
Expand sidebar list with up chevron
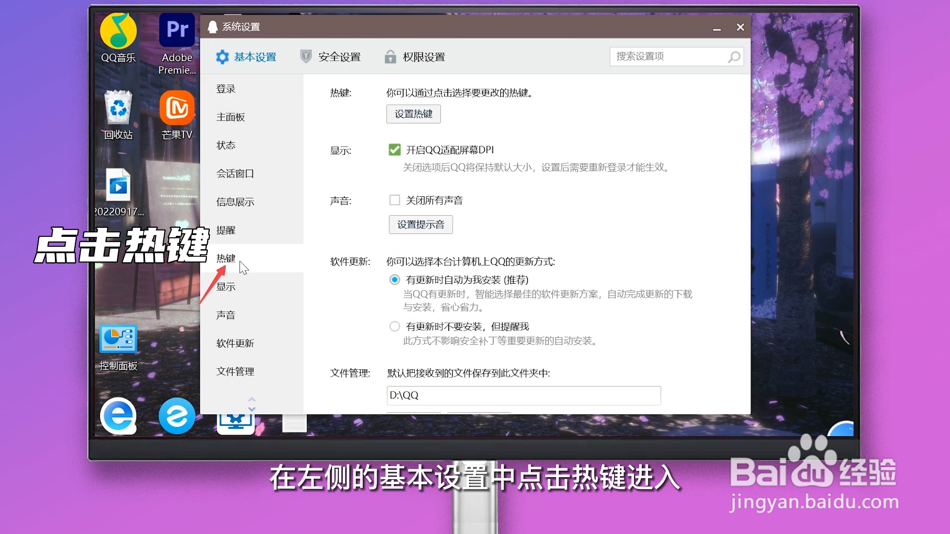(x=252, y=400)
